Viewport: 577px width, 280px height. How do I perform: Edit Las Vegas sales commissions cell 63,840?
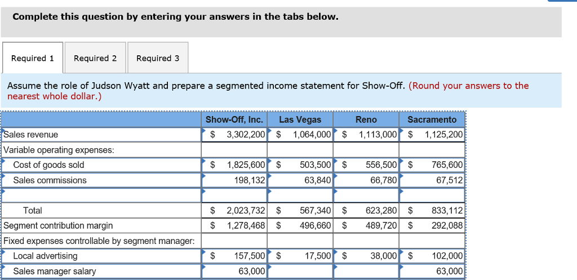(300, 180)
